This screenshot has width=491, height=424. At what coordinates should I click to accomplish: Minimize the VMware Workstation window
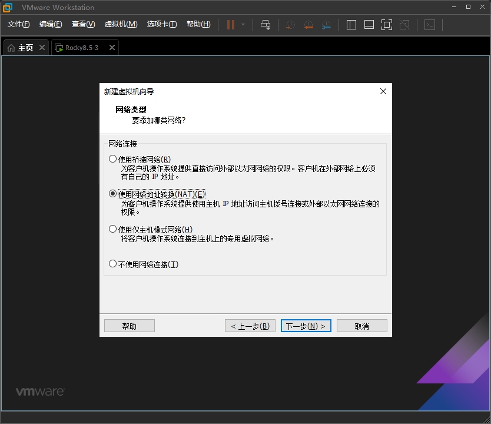tap(454, 7)
